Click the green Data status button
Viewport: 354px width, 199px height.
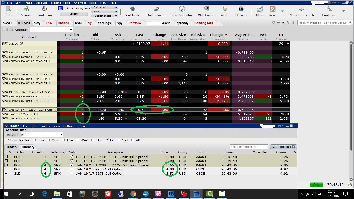click(x=317, y=185)
